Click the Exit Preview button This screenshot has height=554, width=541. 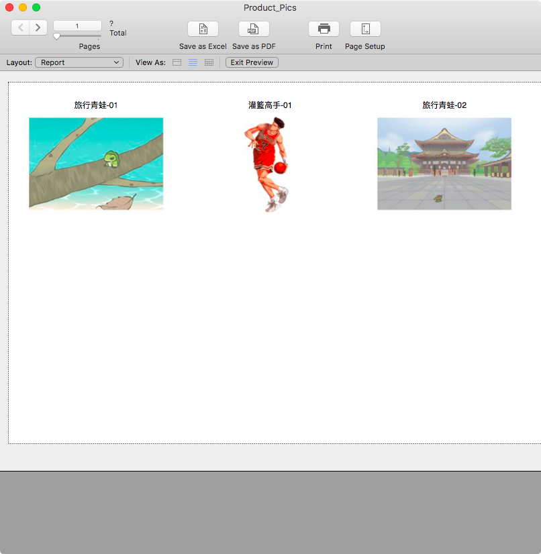click(252, 62)
